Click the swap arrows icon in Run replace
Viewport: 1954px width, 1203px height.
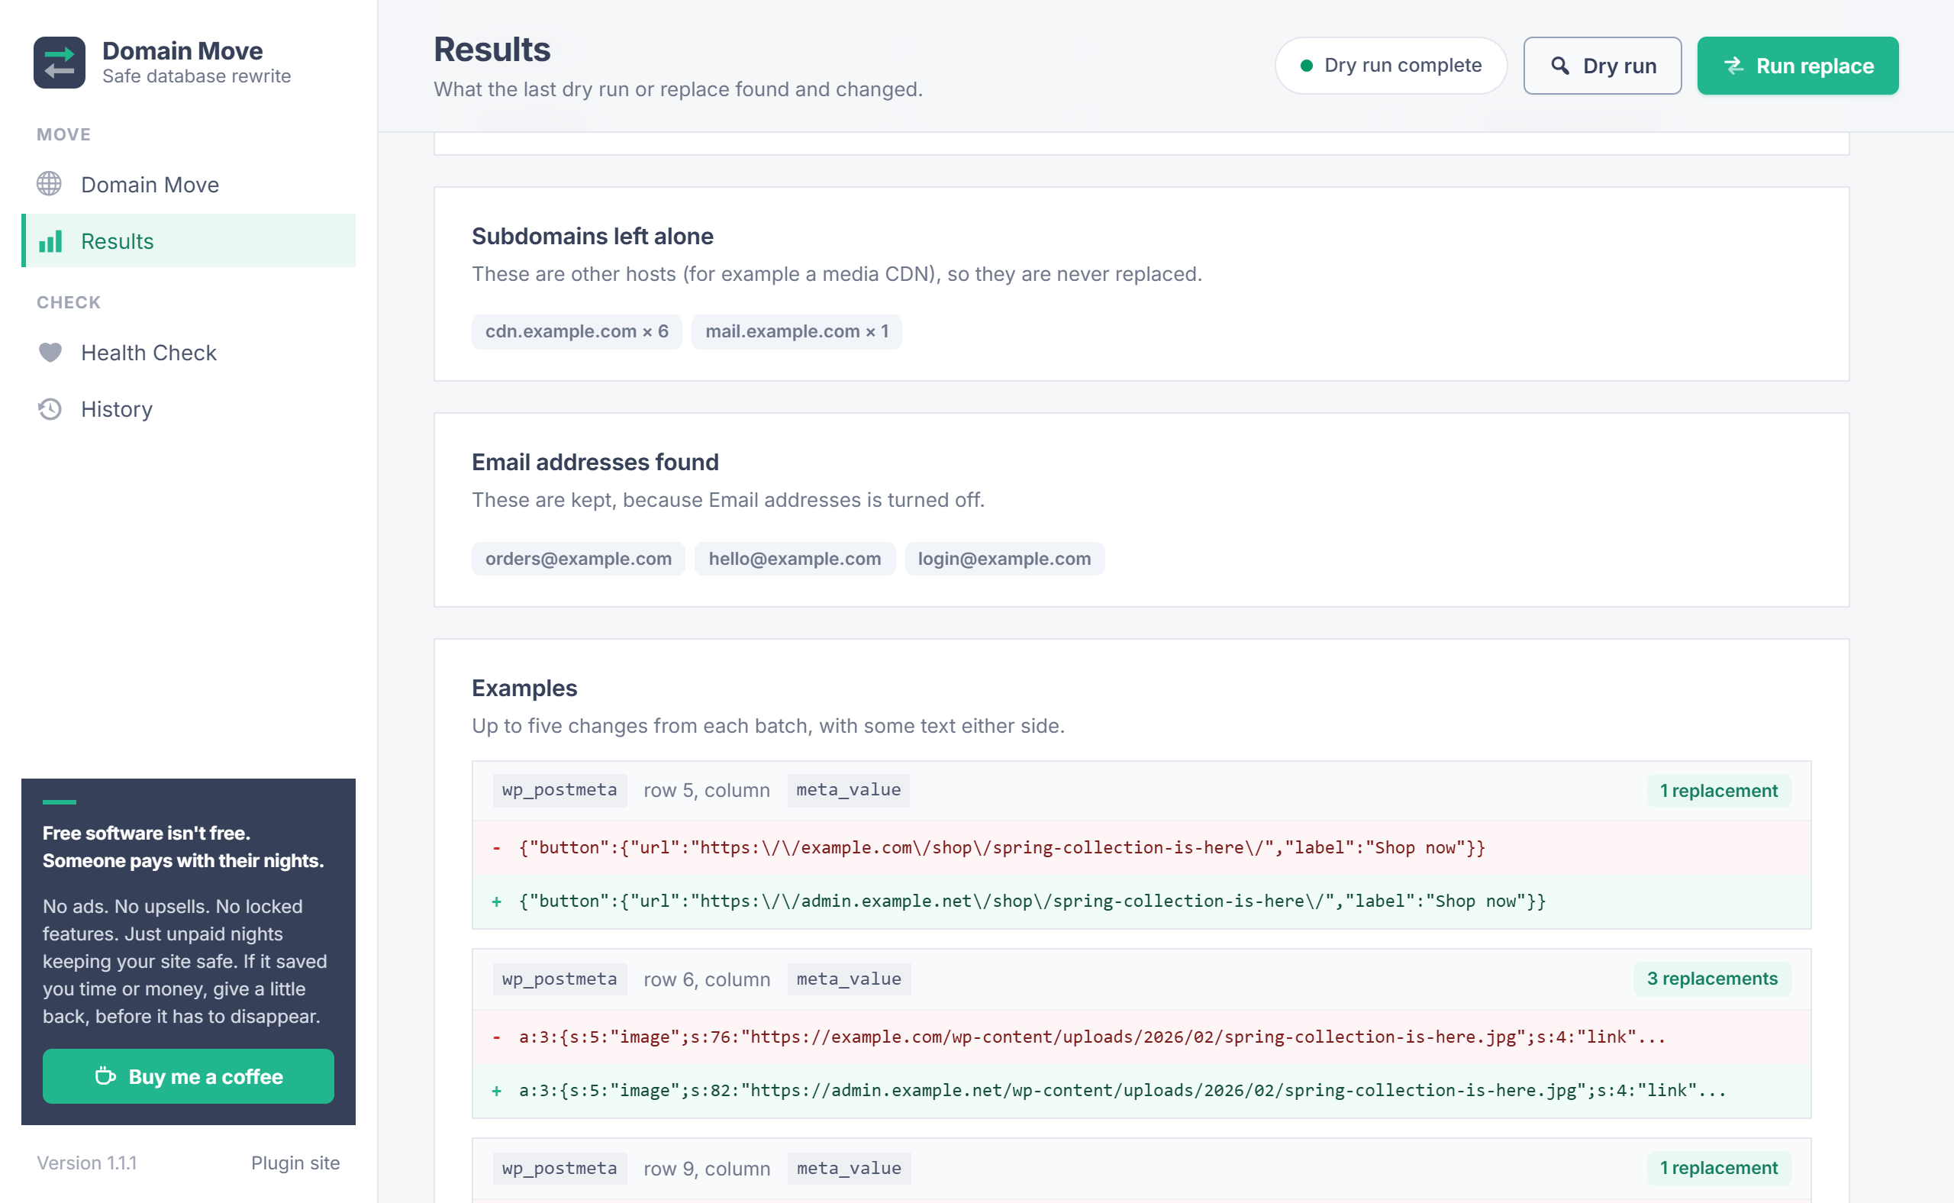(x=1734, y=66)
